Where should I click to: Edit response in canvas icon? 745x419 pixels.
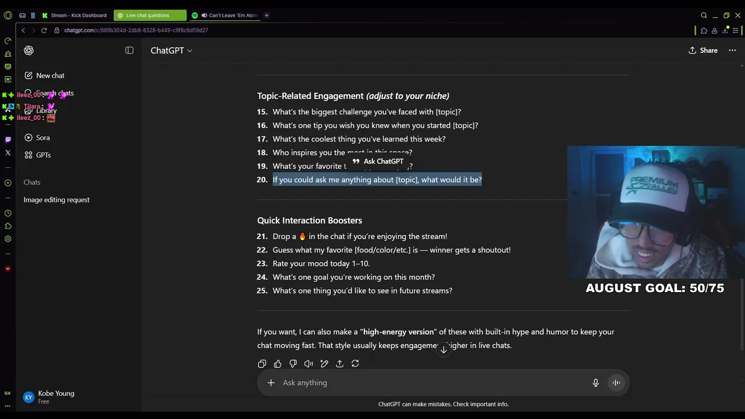(x=324, y=364)
